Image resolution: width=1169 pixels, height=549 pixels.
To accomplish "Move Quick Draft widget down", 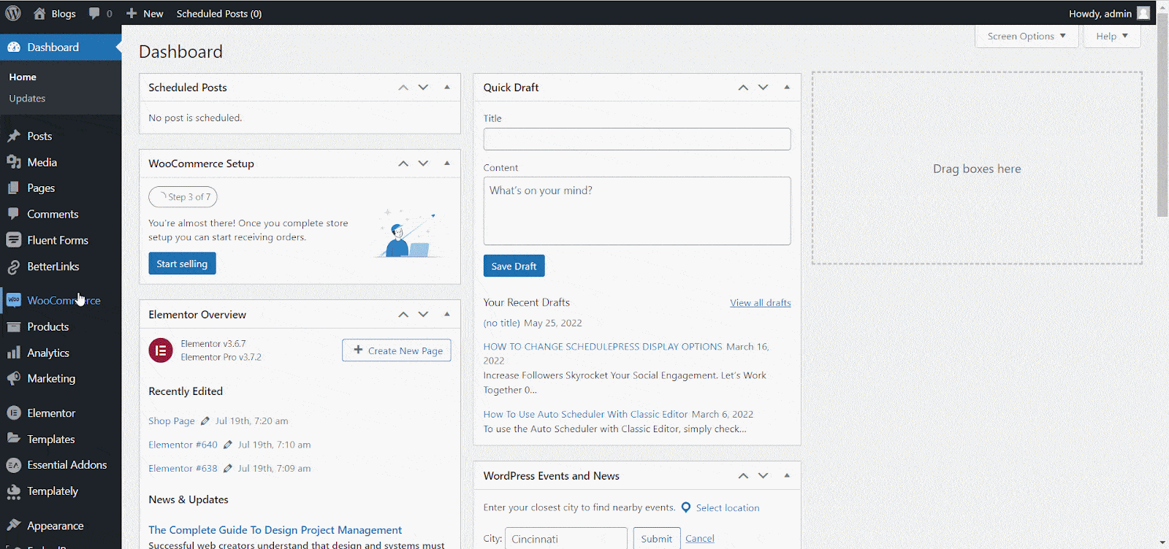I will coord(763,87).
